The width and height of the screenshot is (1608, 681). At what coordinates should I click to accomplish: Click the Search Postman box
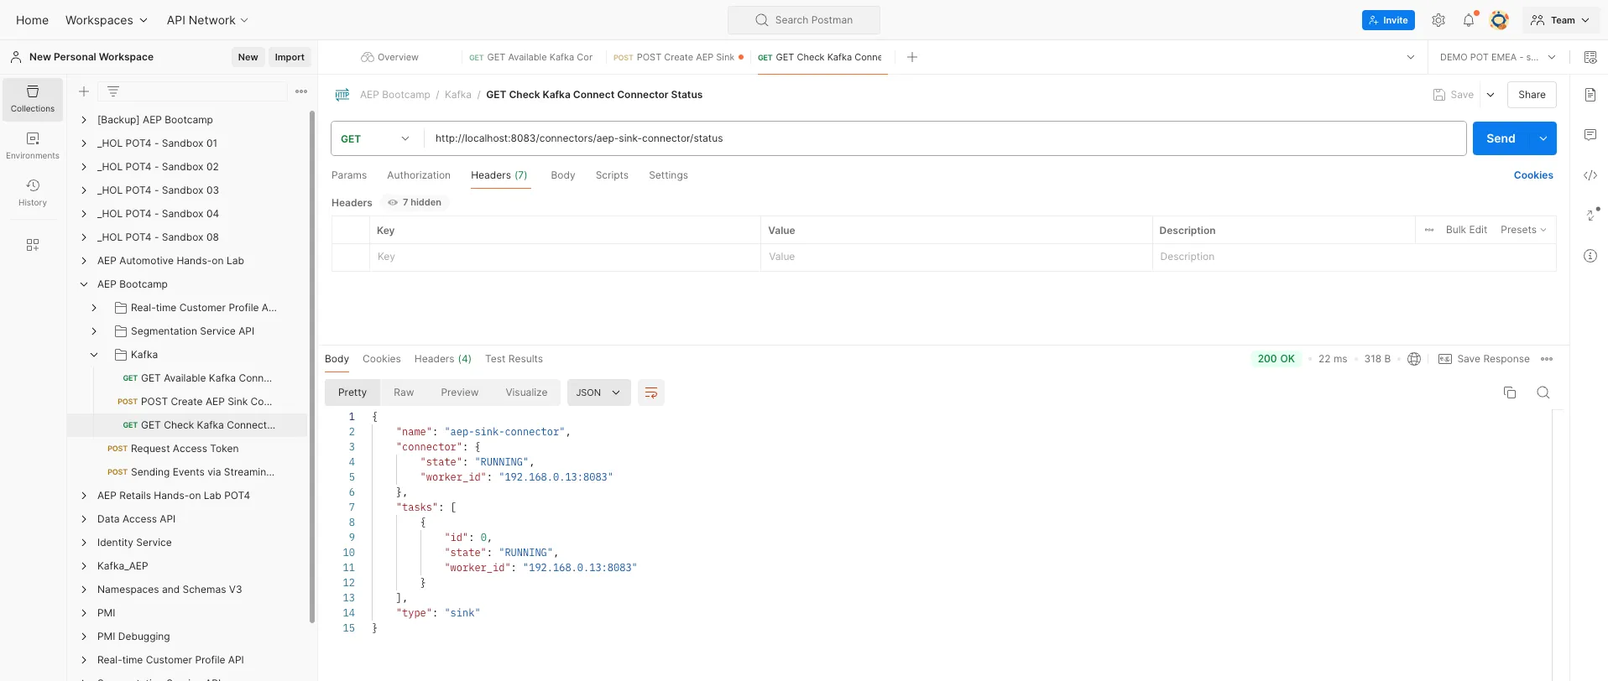click(804, 20)
